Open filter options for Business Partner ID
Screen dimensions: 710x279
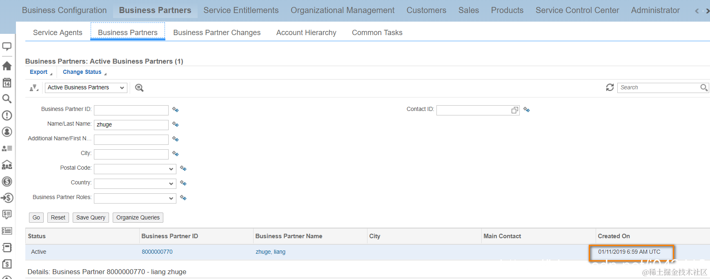click(x=176, y=110)
